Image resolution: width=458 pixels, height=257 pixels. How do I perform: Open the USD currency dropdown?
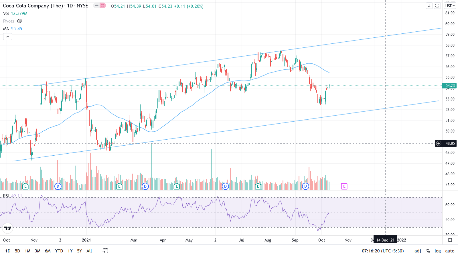point(450,6)
